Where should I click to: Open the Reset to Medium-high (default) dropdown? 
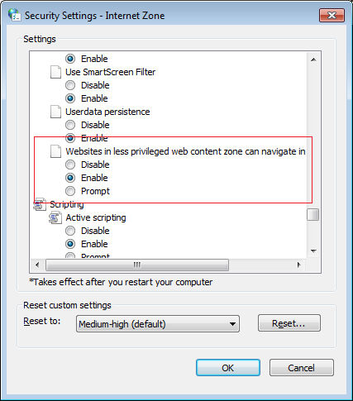(x=158, y=324)
